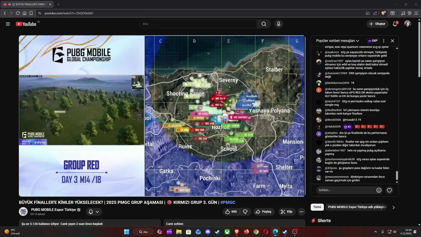Screen dimensions: 421x237
Task: Go to the YouTube home logo
Action: pos(26,24)
